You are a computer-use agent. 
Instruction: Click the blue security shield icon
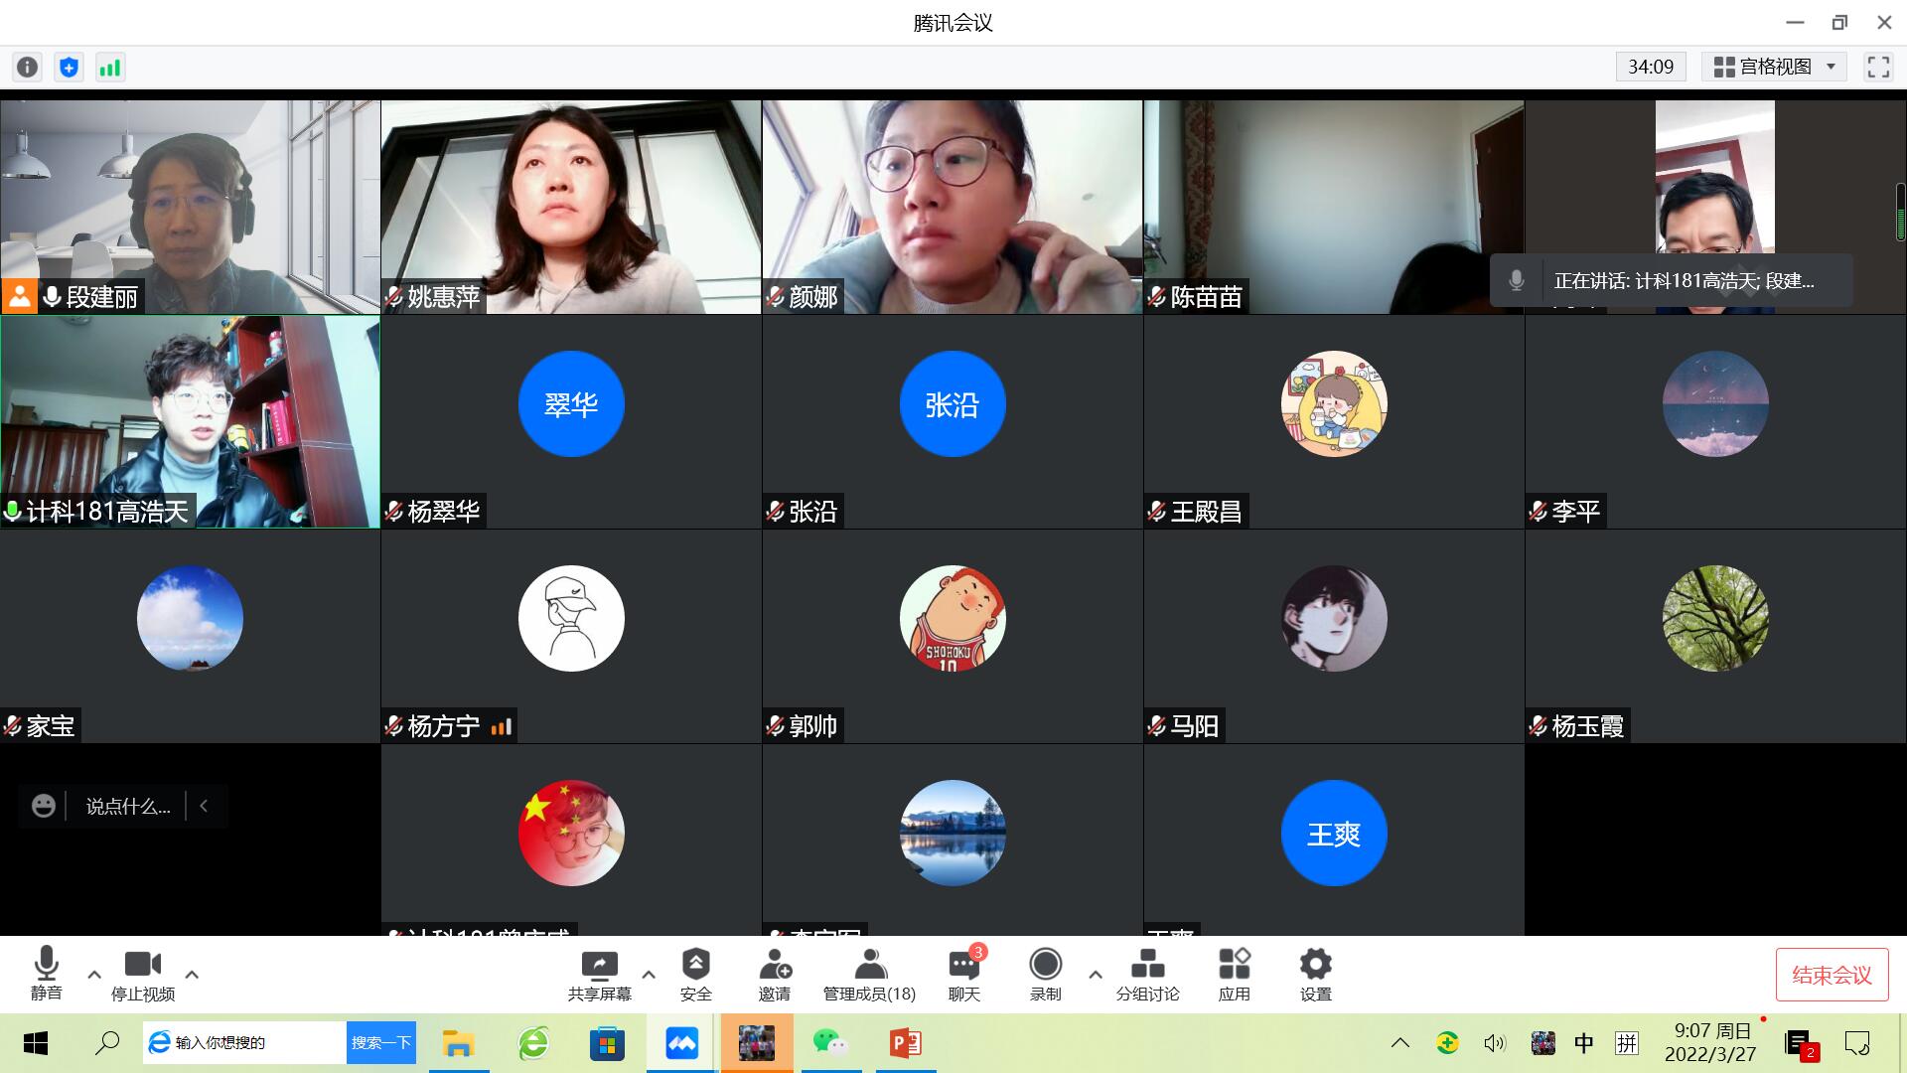[x=69, y=67]
